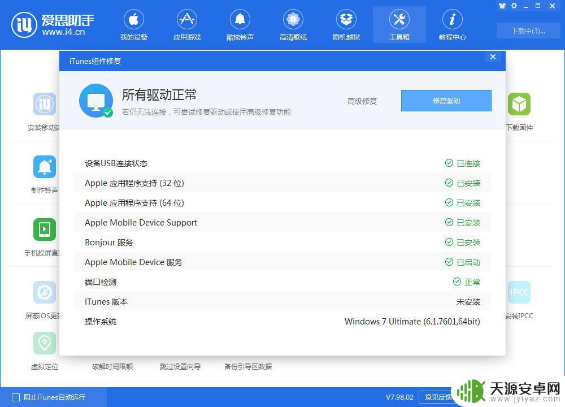565x407 pixels.
Task: Open 跳过设置向导 tool label
Action: click(180, 367)
